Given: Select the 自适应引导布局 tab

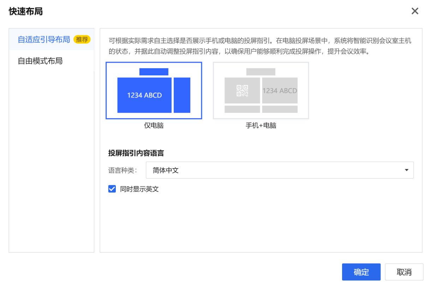Looking at the screenshot, I should (44, 39).
